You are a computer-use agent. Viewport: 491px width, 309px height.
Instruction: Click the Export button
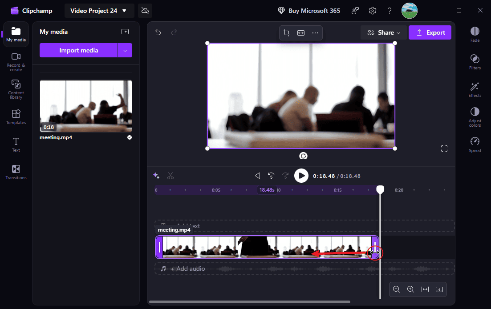tap(430, 32)
